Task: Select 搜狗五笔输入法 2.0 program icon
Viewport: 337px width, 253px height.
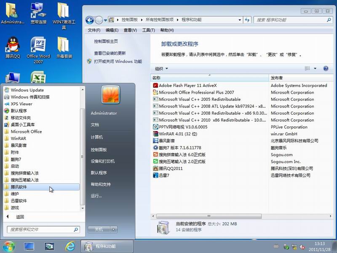Action: pos(155,161)
